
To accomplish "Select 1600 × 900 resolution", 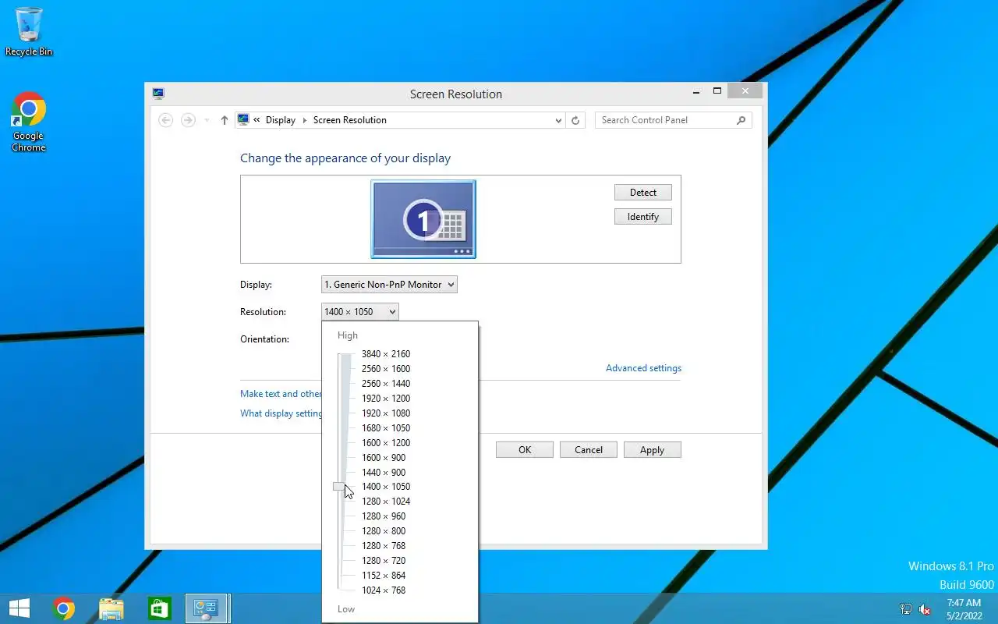I will (x=384, y=458).
